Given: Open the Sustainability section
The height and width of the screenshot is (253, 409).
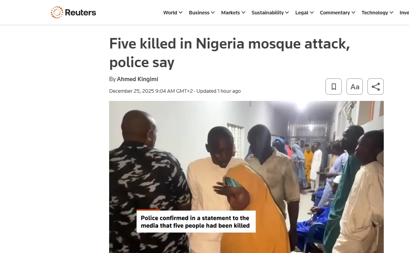Looking at the screenshot, I should 267,12.
